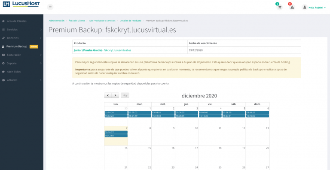
Task: Select the 15:10:35 backup on December 4
Action: (x=211, y=116)
